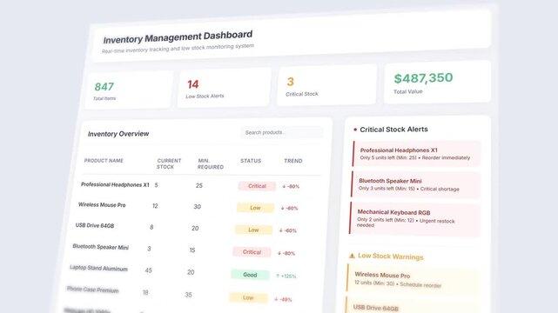Select the 847 Total Items card

[x=129, y=90]
